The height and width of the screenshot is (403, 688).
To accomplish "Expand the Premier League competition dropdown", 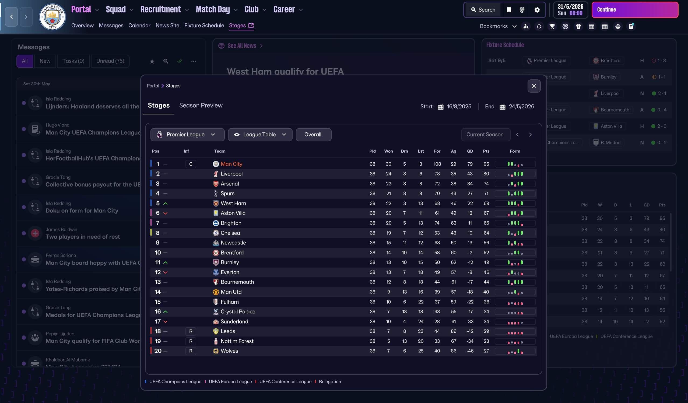I will [x=187, y=135].
